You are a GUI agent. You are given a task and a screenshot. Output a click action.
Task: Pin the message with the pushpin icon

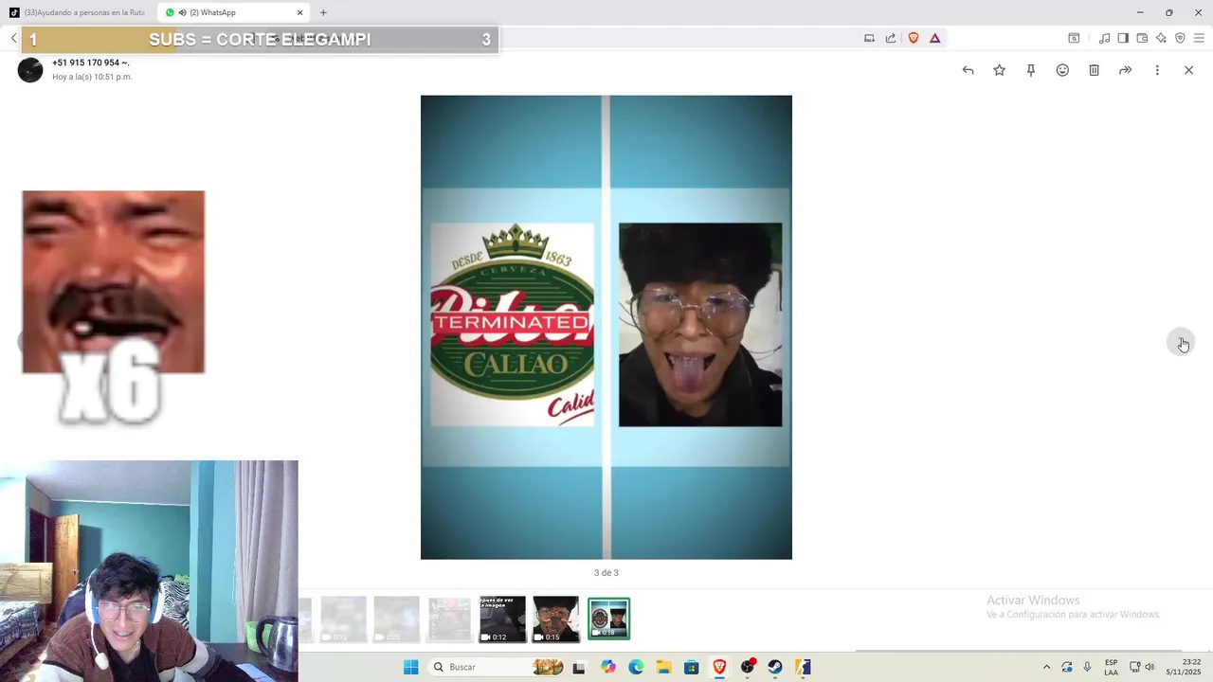(x=1031, y=70)
